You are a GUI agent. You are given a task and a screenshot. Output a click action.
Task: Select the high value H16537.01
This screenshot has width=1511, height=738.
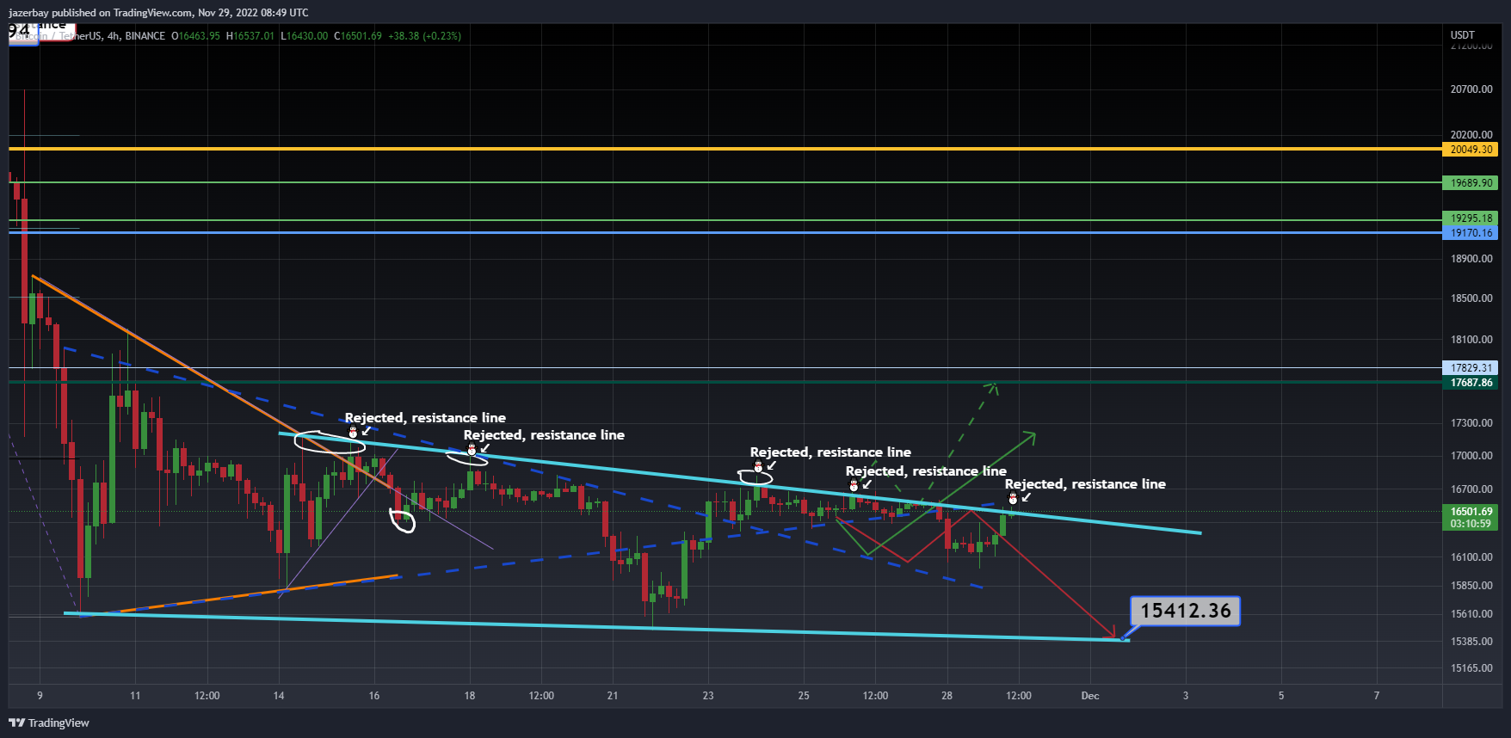pyautogui.click(x=250, y=36)
